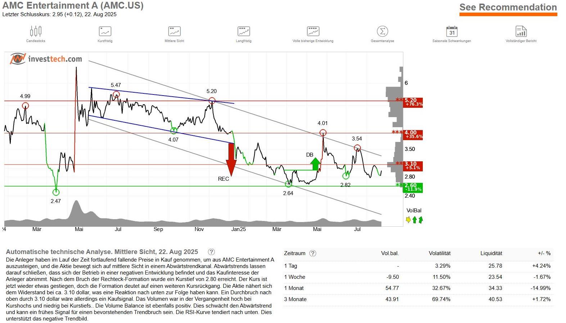Click the 5.20 resistance price label

(413, 102)
